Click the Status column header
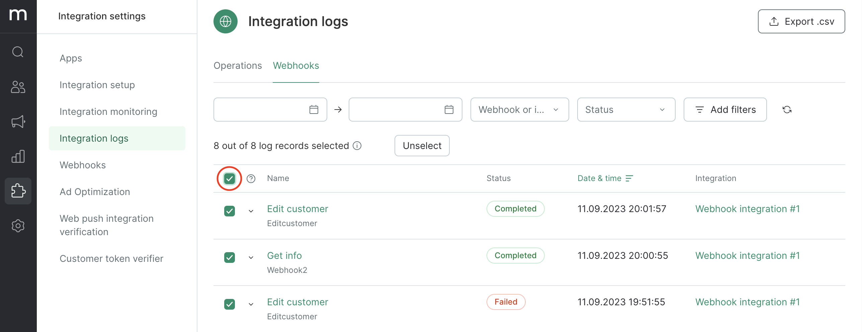This screenshot has height=332, width=862. (499, 178)
